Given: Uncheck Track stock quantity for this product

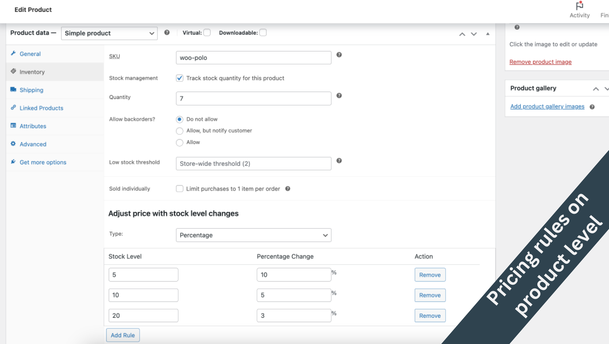Looking at the screenshot, I should click(x=180, y=78).
